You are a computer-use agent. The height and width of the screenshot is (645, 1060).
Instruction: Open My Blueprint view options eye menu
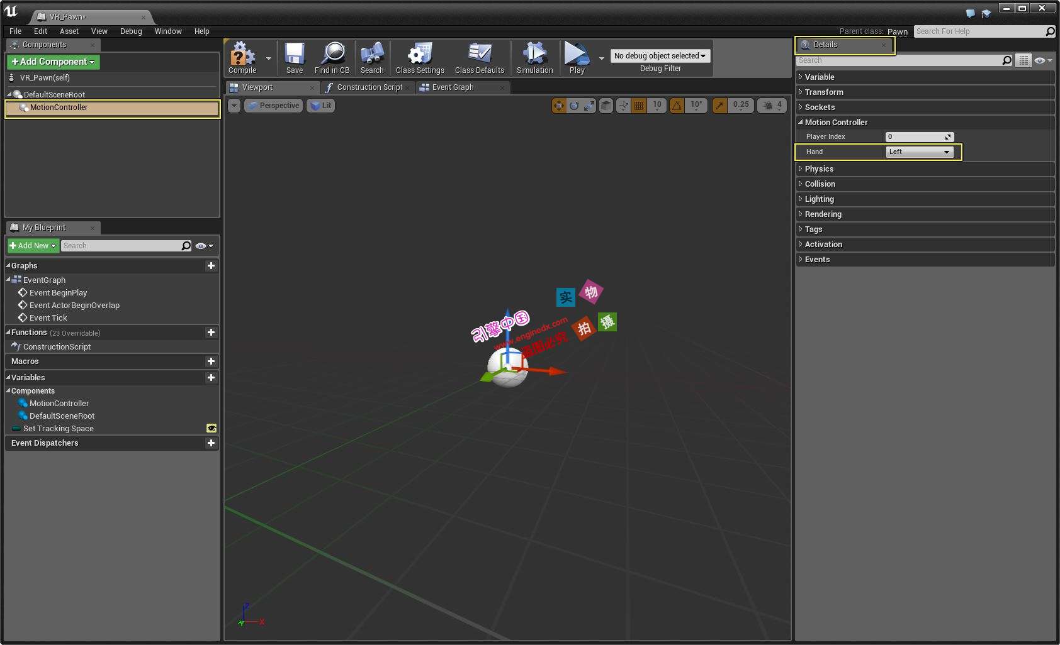(x=205, y=246)
